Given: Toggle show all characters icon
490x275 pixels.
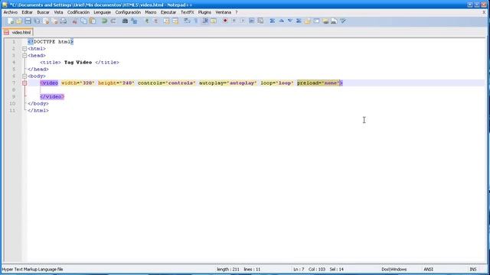Looking at the screenshot, I should [196, 21].
